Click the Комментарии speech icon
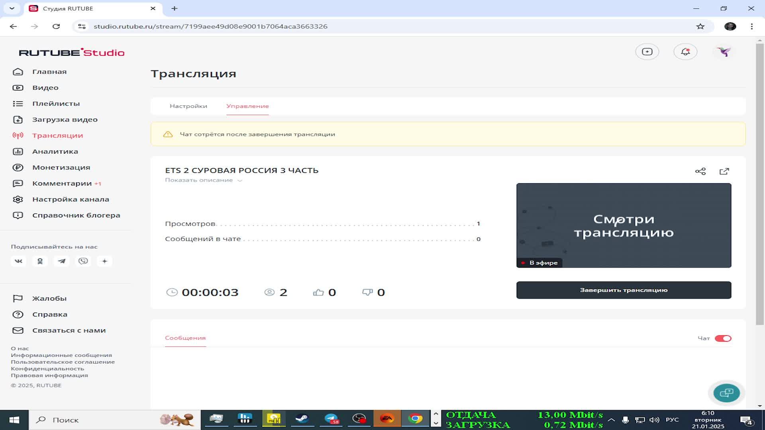Screen dimensions: 765x430 point(18,183)
